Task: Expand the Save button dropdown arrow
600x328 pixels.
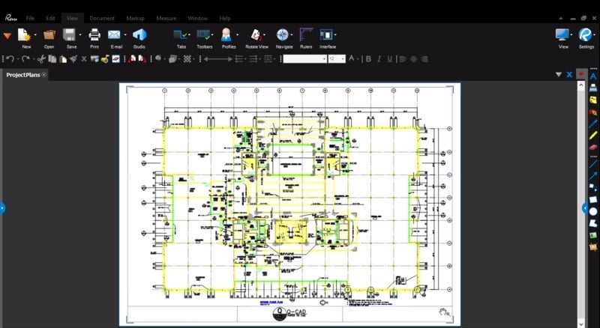Action: [x=80, y=34]
